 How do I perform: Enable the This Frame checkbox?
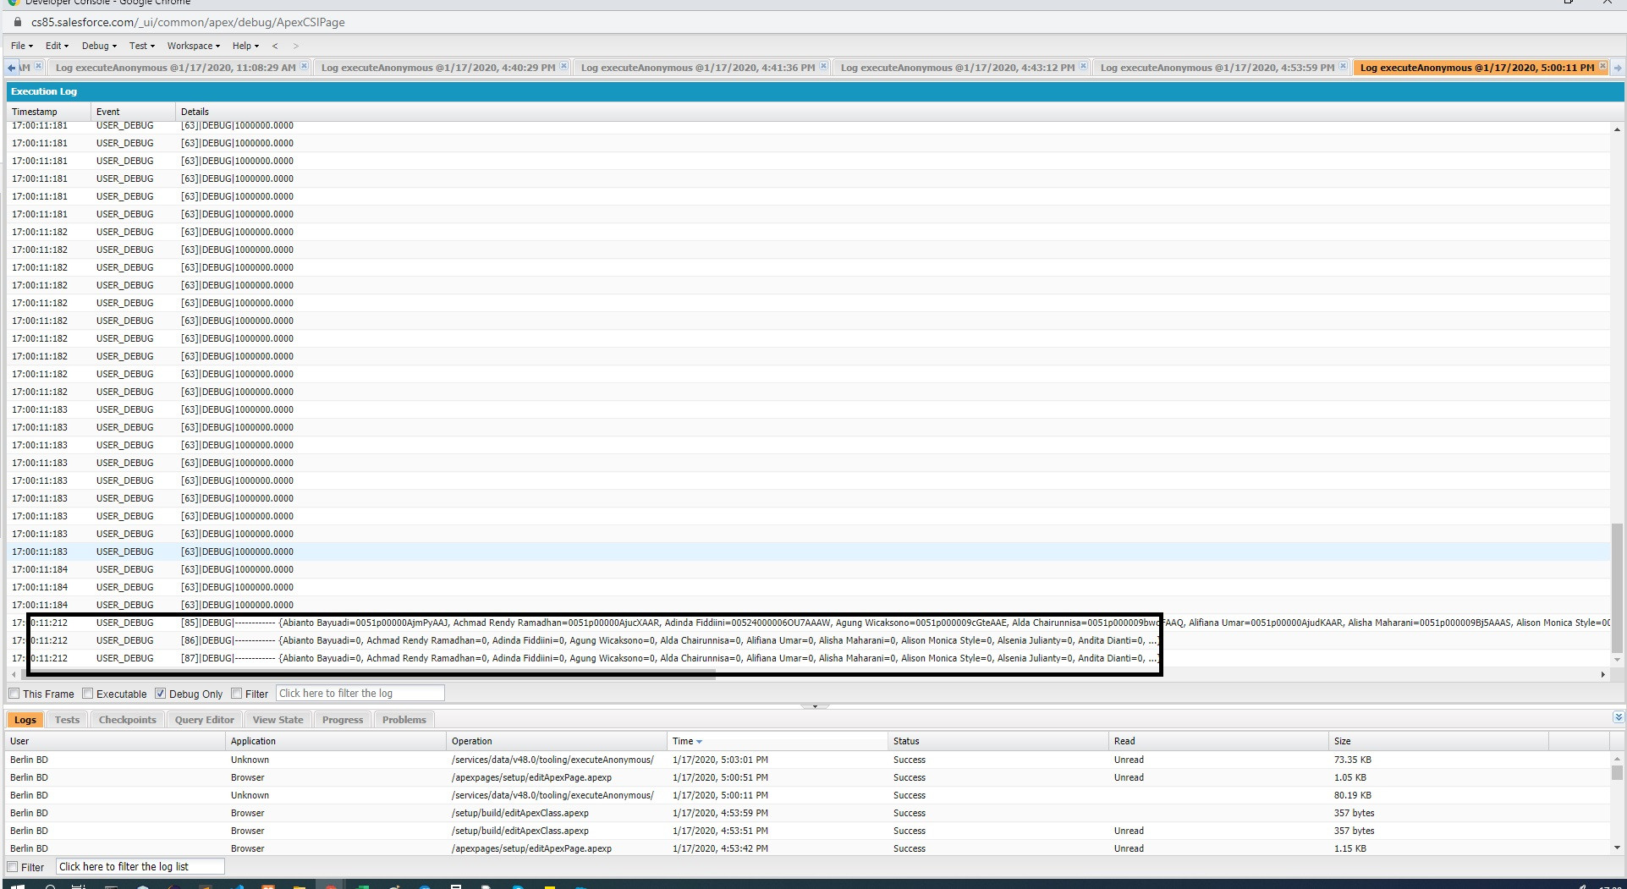click(14, 694)
